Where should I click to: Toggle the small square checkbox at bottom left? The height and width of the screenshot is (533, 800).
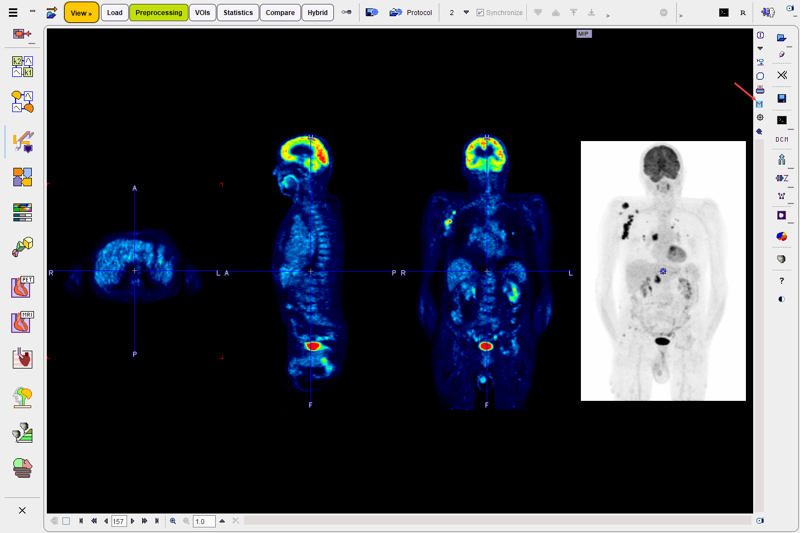point(66,521)
